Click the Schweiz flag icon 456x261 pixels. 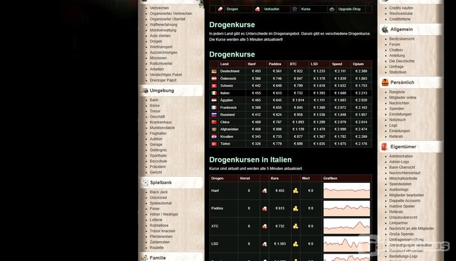click(214, 86)
